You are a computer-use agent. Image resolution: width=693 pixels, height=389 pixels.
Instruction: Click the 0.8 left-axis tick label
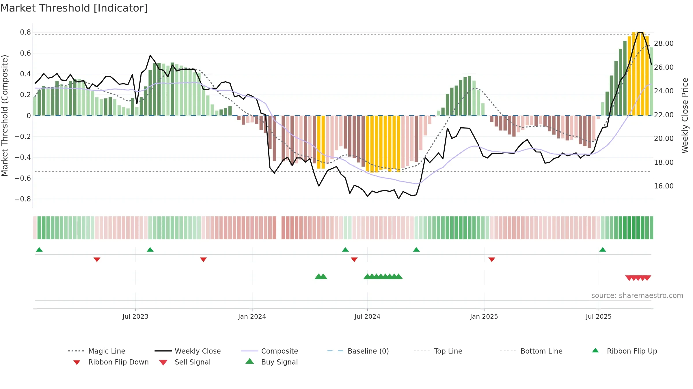pyautogui.click(x=25, y=32)
